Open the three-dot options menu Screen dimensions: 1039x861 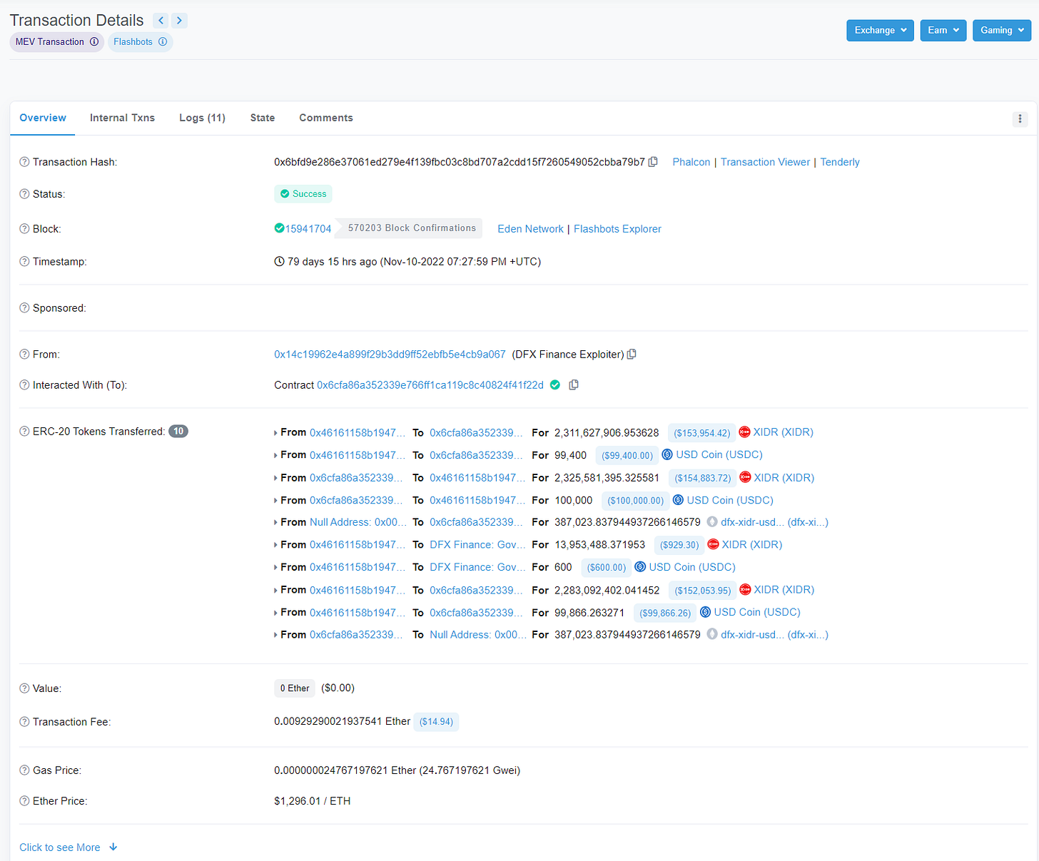[x=1020, y=118]
